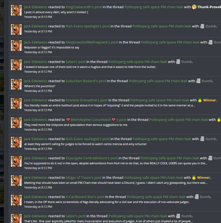Click Dumb icon on Satan's hugbox-leak entry
The image size is (221, 223).
[178, 62]
